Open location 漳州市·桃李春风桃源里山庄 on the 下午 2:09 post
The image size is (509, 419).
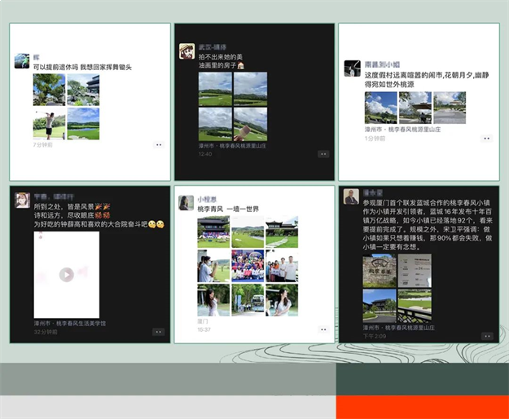click(398, 328)
